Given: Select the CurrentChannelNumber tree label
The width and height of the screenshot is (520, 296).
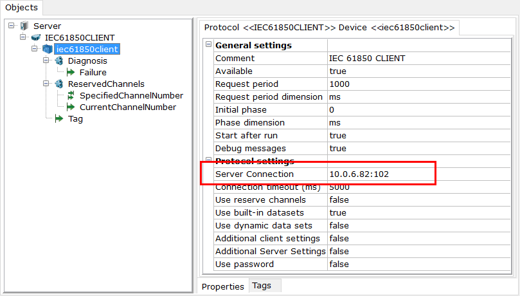Looking at the screenshot, I should click(x=128, y=107).
